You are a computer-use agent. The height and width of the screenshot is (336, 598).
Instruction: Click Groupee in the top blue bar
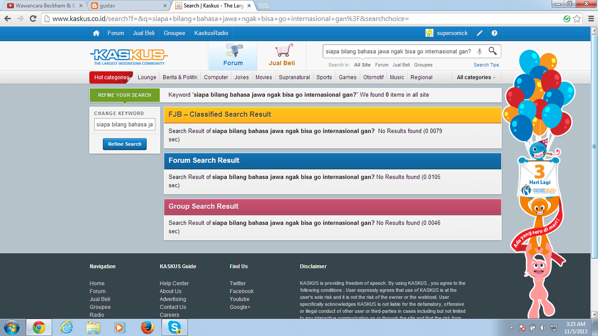click(174, 33)
